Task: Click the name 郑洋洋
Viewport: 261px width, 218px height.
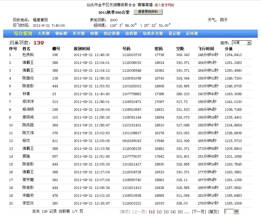Action: (28, 102)
